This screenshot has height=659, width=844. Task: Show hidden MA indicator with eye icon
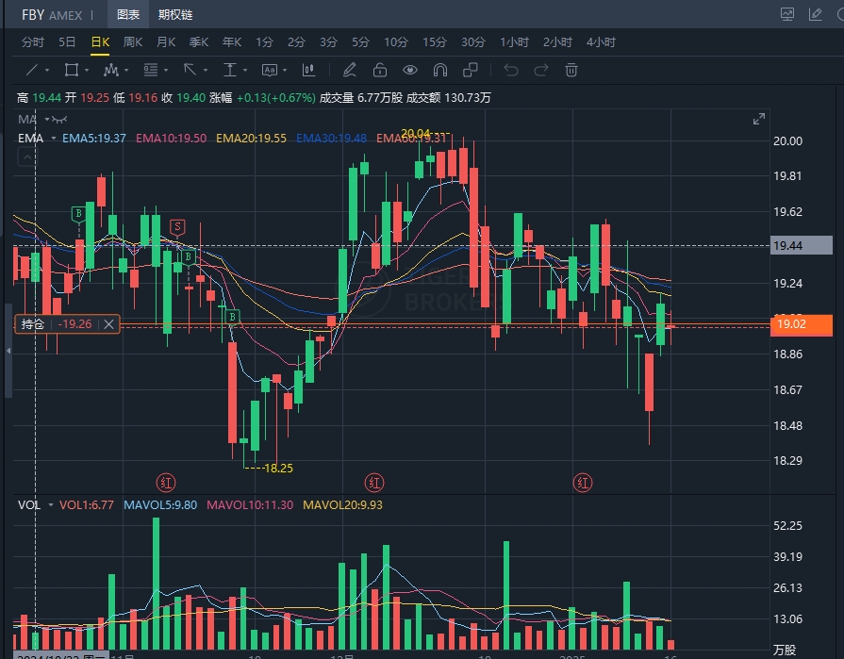pyautogui.click(x=59, y=120)
